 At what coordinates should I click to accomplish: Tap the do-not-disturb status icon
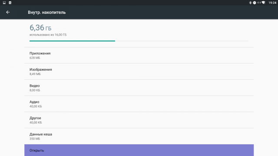tap(255, 3)
